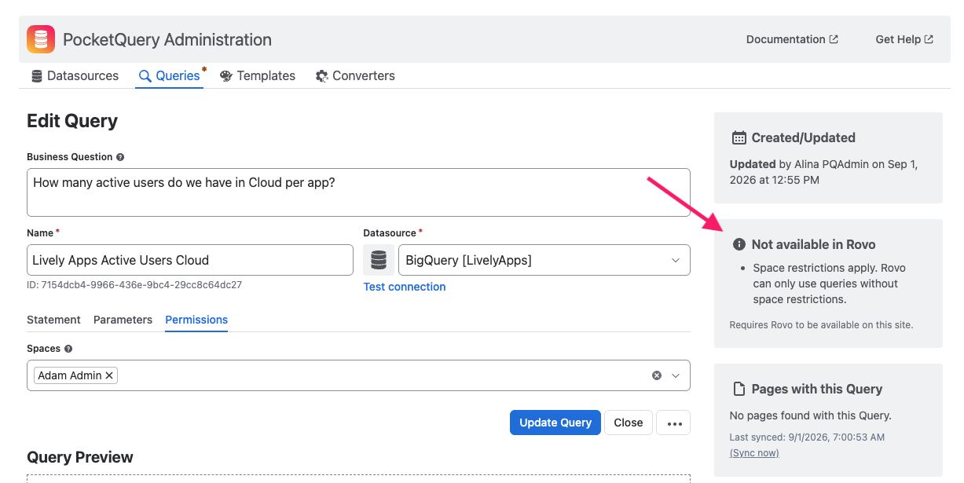Open the Statement sub-tab
964x483 pixels.
[53, 320]
